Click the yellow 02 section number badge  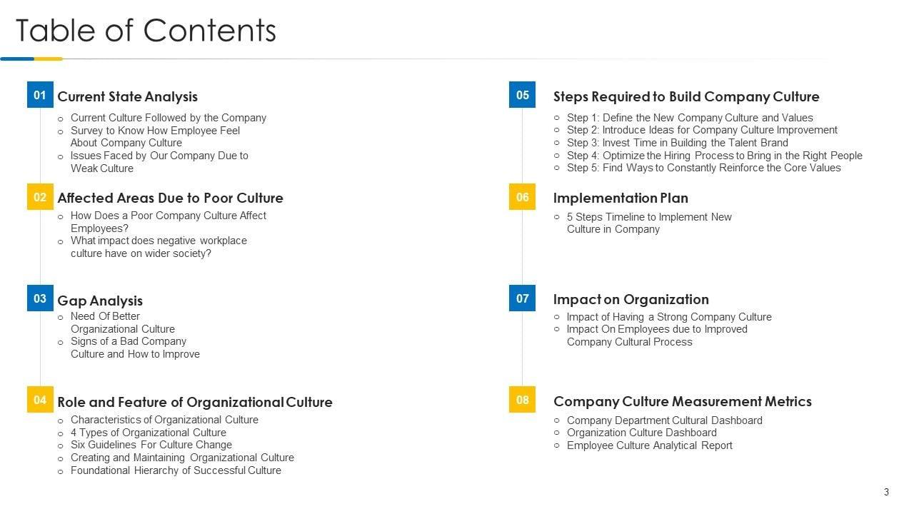pyautogui.click(x=40, y=197)
